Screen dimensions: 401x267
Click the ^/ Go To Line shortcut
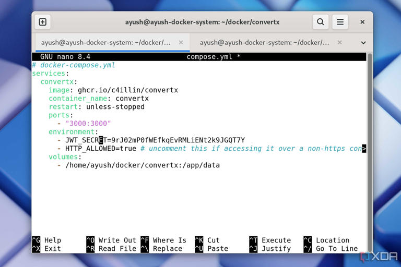point(331,249)
